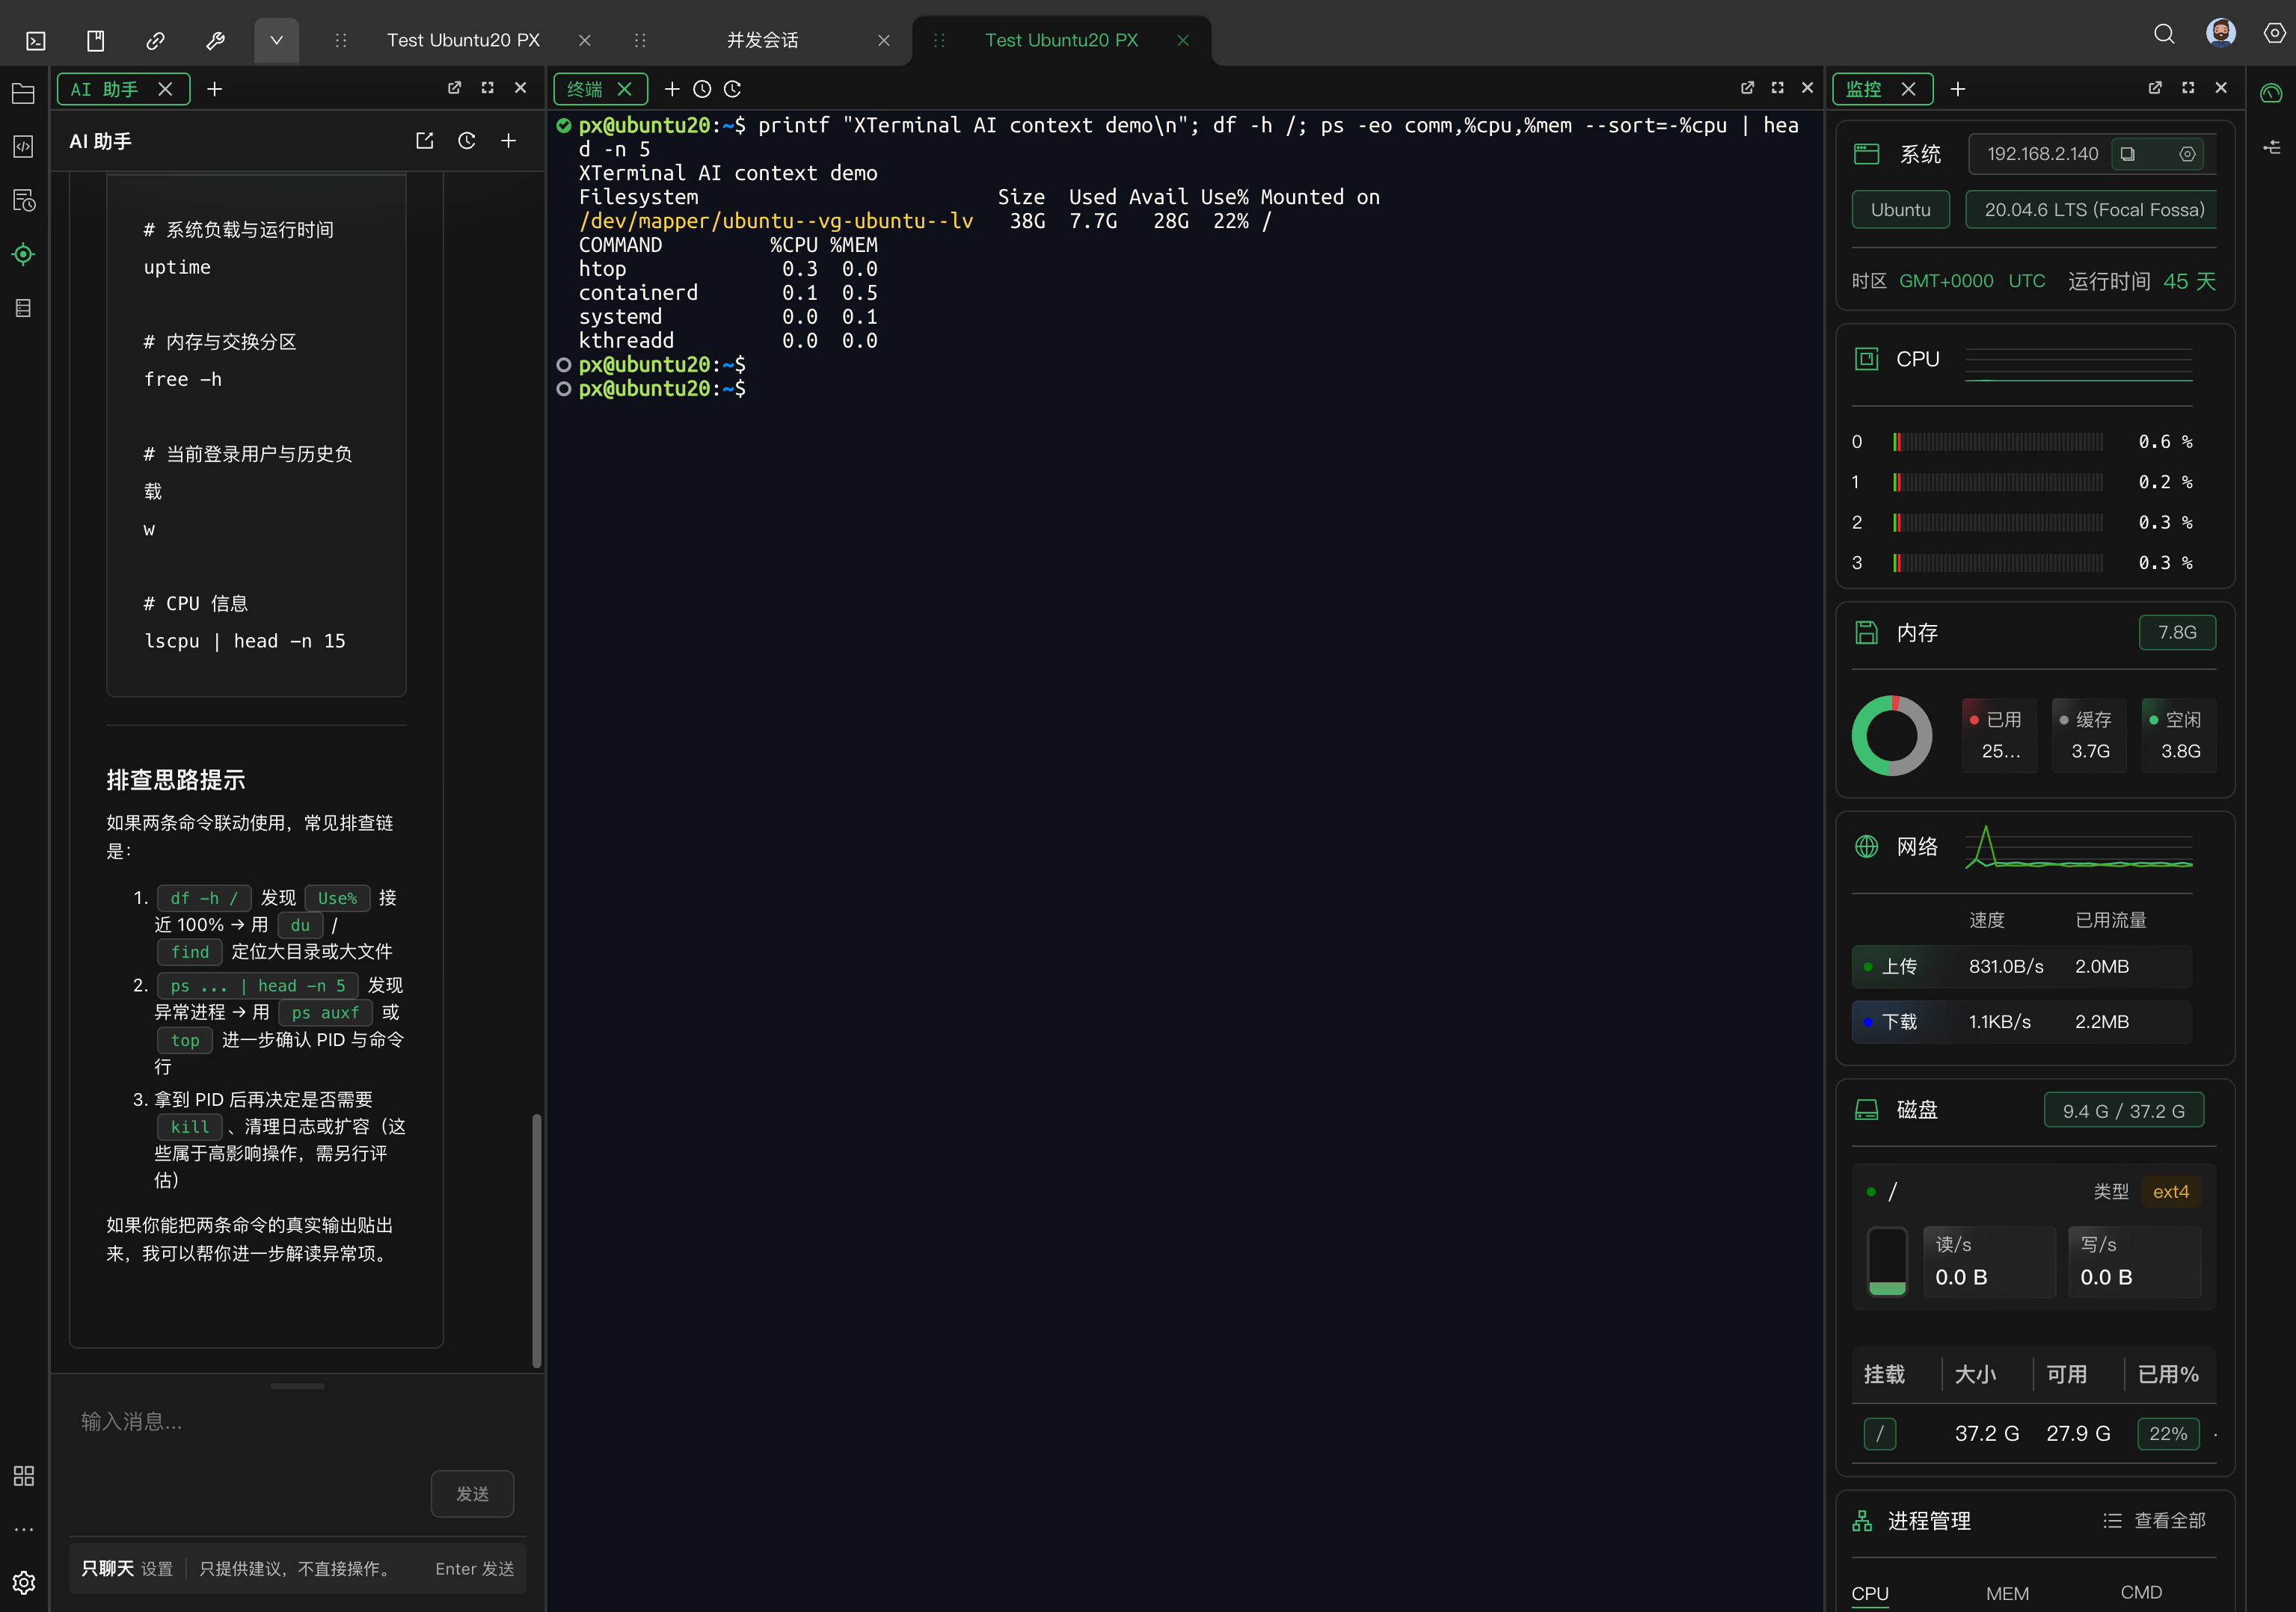Pop out the 监控 panel to a window
Image resolution: width=2296 pixels, height=1612 pixels.
[x=2156, y=88]
